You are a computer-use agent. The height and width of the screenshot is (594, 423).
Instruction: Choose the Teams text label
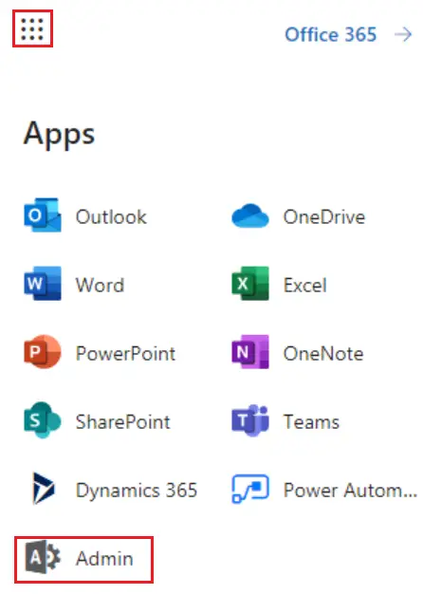[311, 422]
